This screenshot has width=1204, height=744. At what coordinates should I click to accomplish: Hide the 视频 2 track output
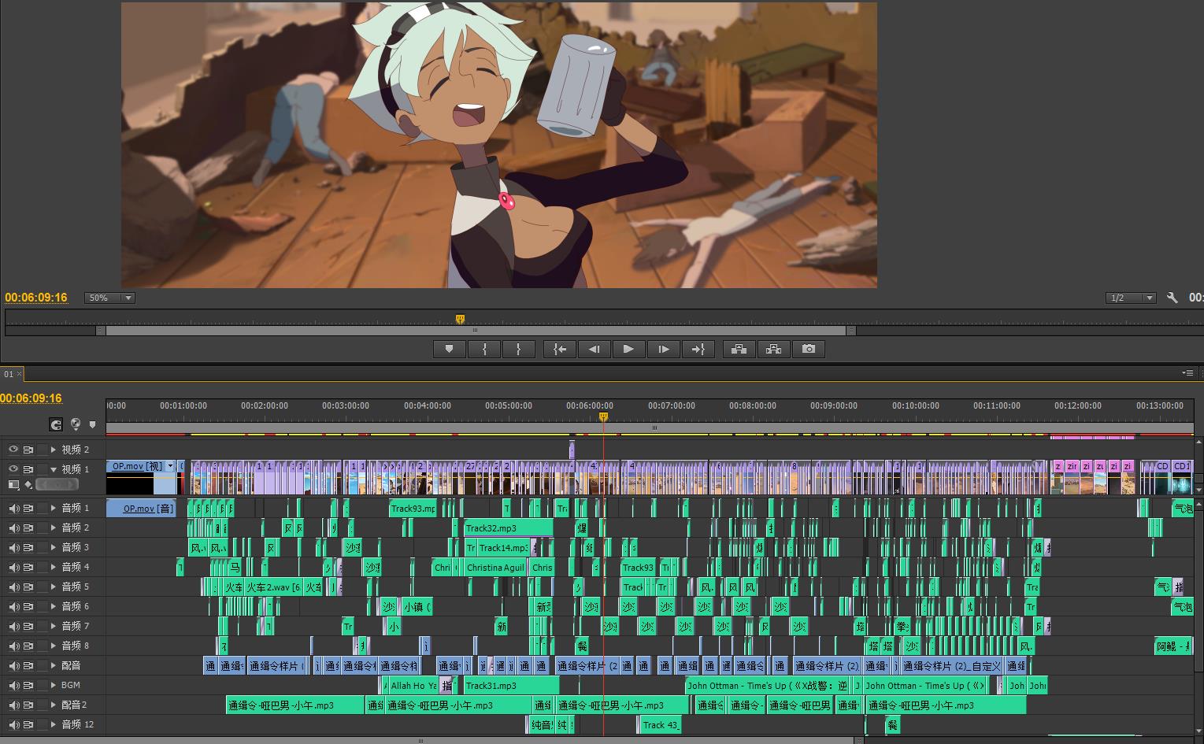(x=13, y=450)
